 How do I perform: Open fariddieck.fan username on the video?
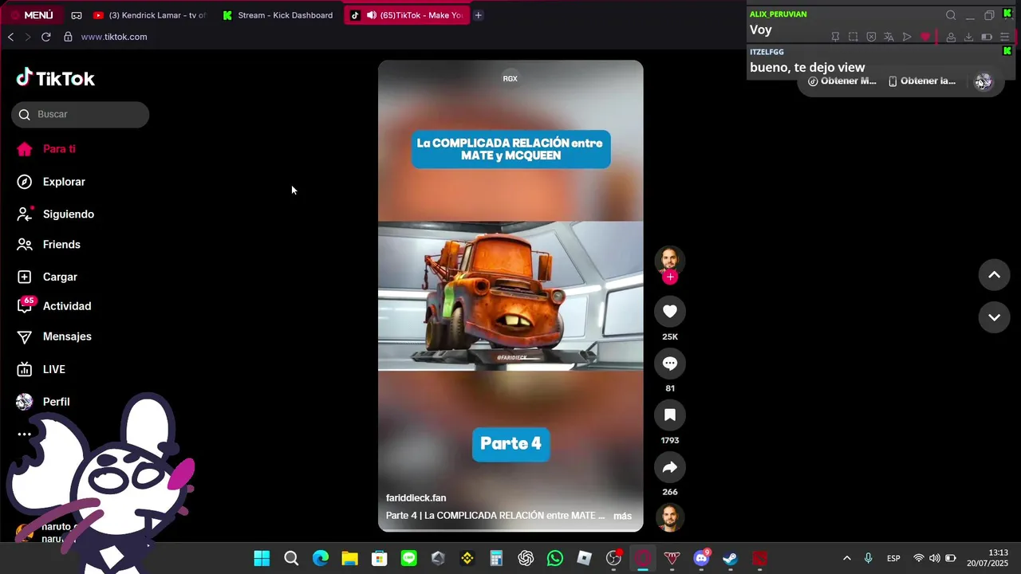416,498
